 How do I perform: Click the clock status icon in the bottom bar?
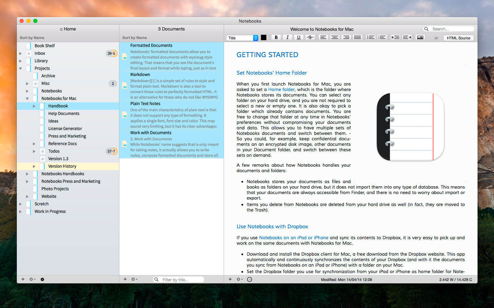coord(249,279)
